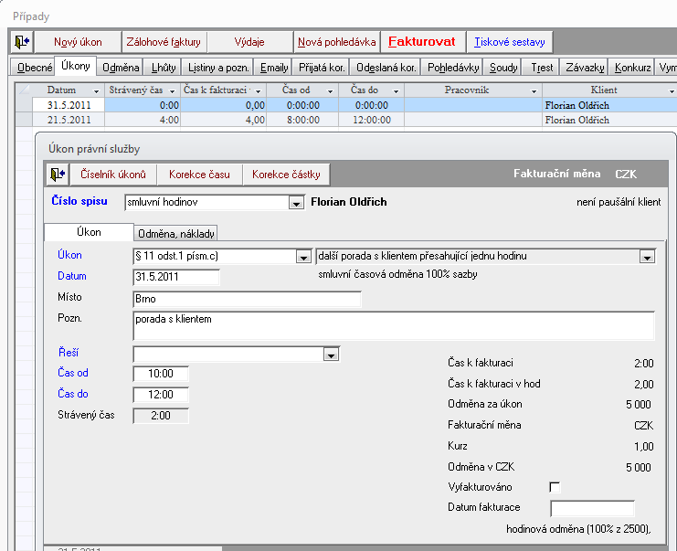Screen dimensions: 677x551
Task: Open the Čas k fakturaci column filter
Action: pos(259,90)
